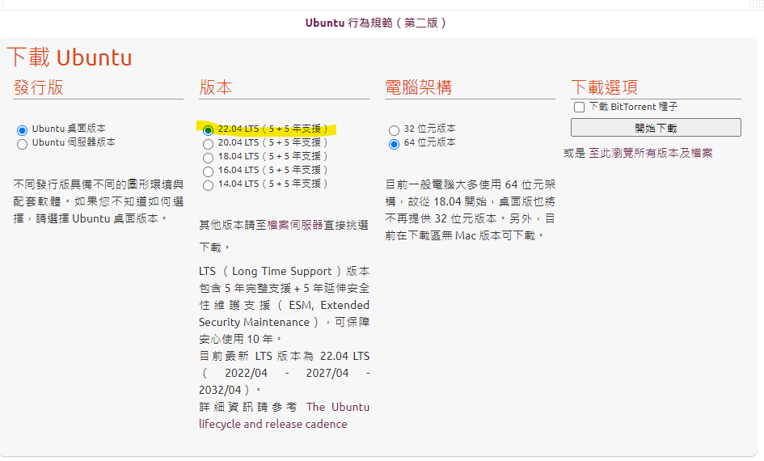The image size is (764, 461).
Task: Select 32 位元版本 architecture radio
Action: 394,130
